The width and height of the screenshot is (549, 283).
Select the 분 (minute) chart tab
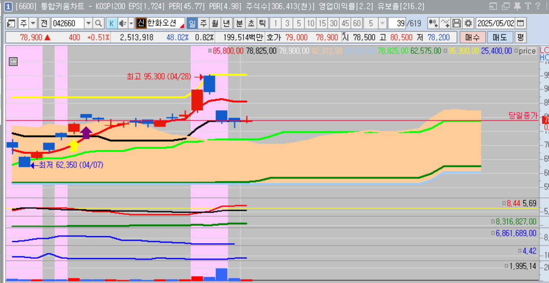(240, 23)
